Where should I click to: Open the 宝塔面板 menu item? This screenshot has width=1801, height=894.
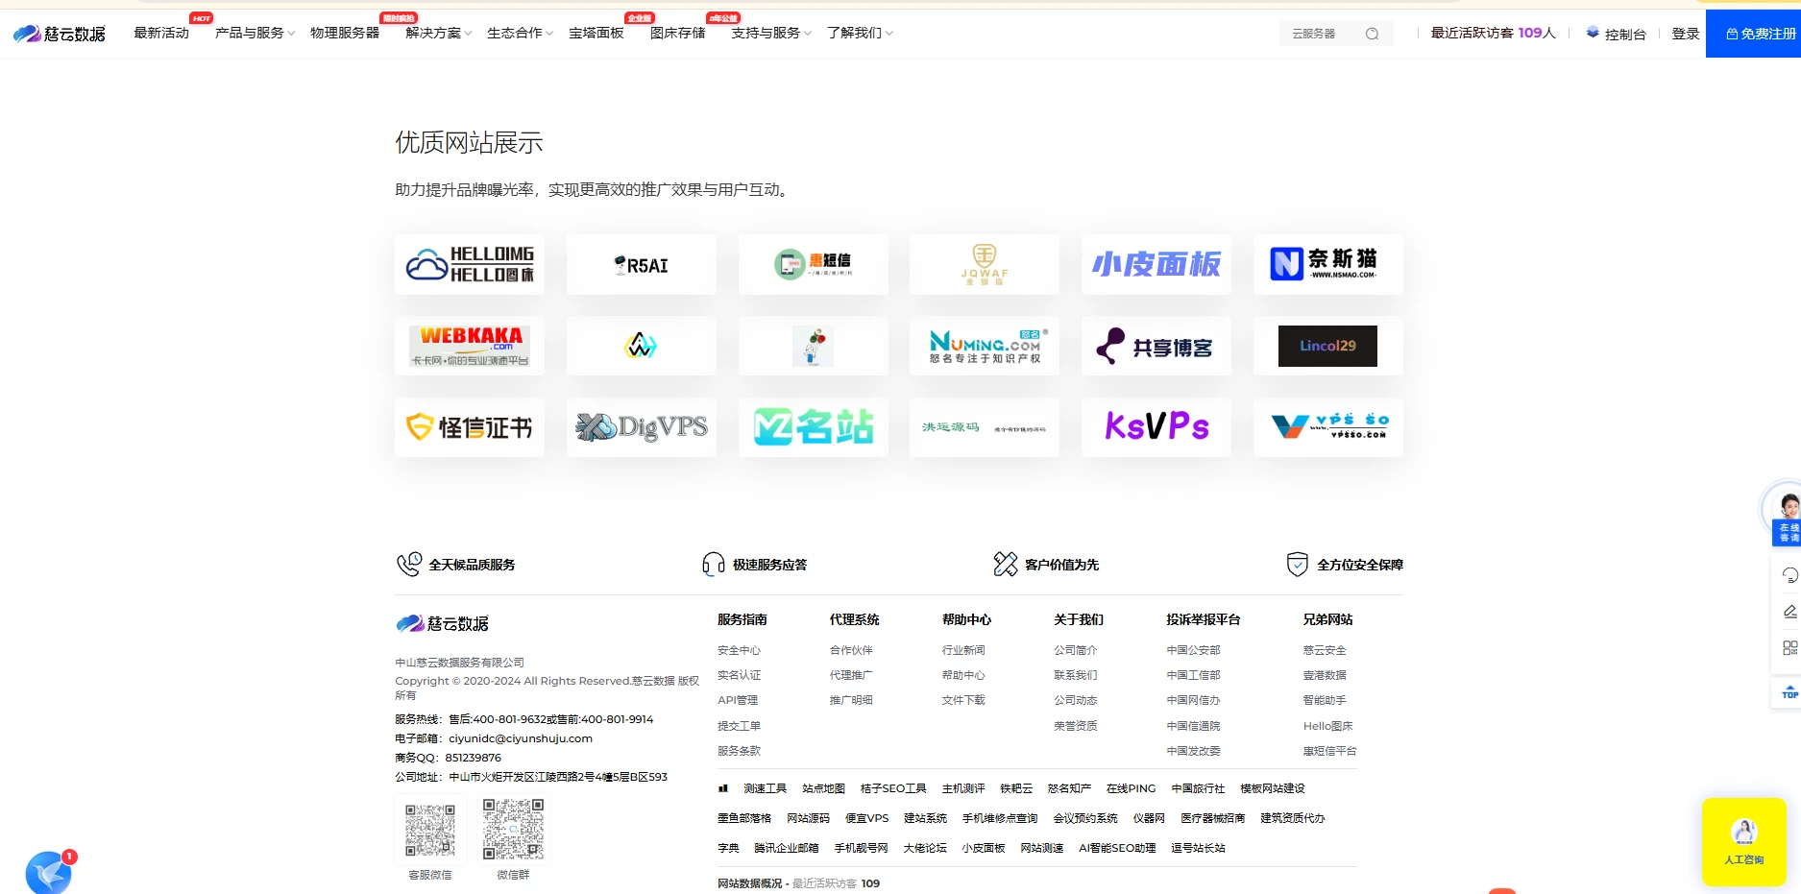coord(596,34)
